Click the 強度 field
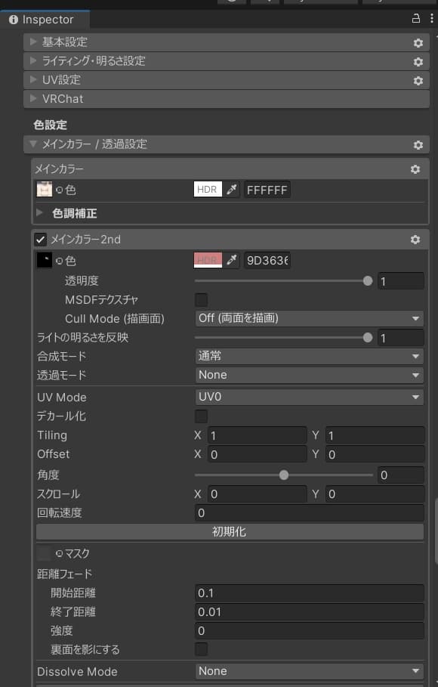 click(309, 630)
